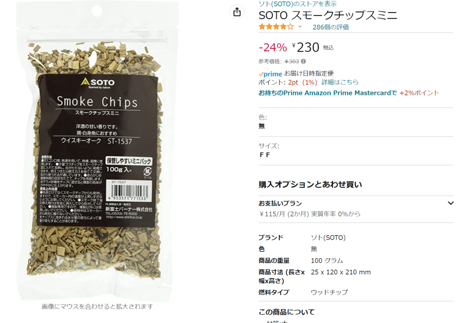Image resolution: width=462 pixels, height=323 pixels.
Task: Click the お支払いプラン heading
Action: coord(280,203)
